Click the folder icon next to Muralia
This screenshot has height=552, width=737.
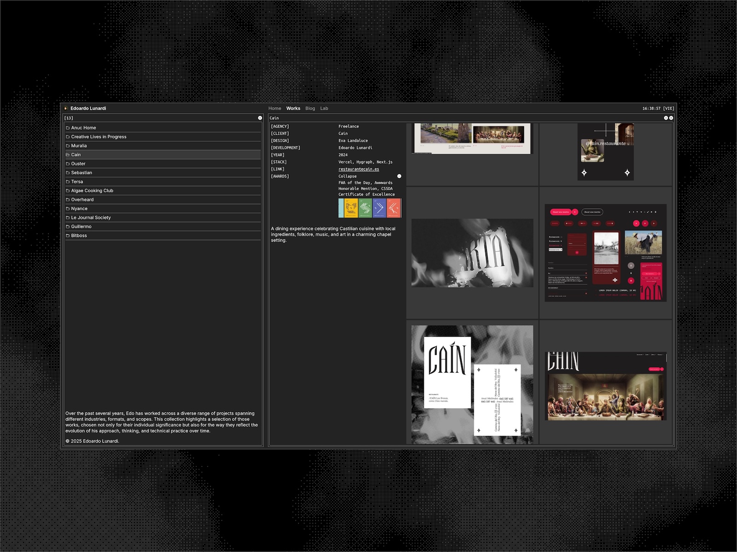point(68,146)
